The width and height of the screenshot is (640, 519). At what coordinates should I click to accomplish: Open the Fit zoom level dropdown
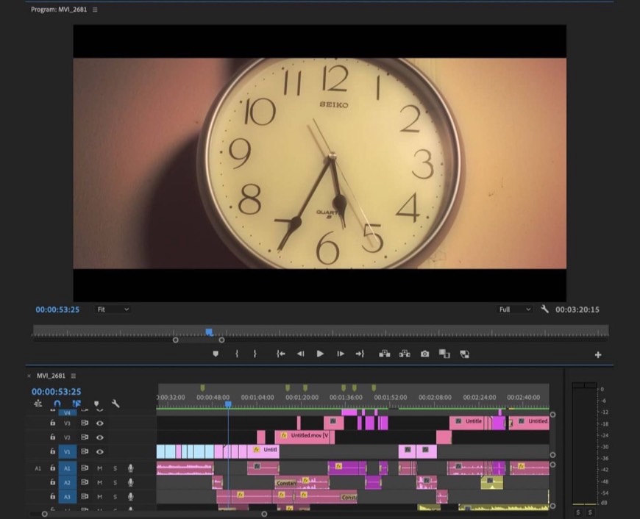(x=113, y=309)
